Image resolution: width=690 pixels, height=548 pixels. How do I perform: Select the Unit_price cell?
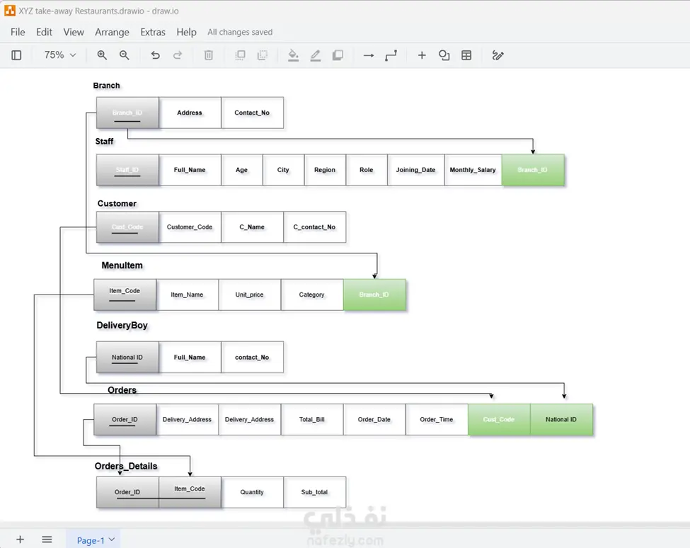click(x=250, y=295)
